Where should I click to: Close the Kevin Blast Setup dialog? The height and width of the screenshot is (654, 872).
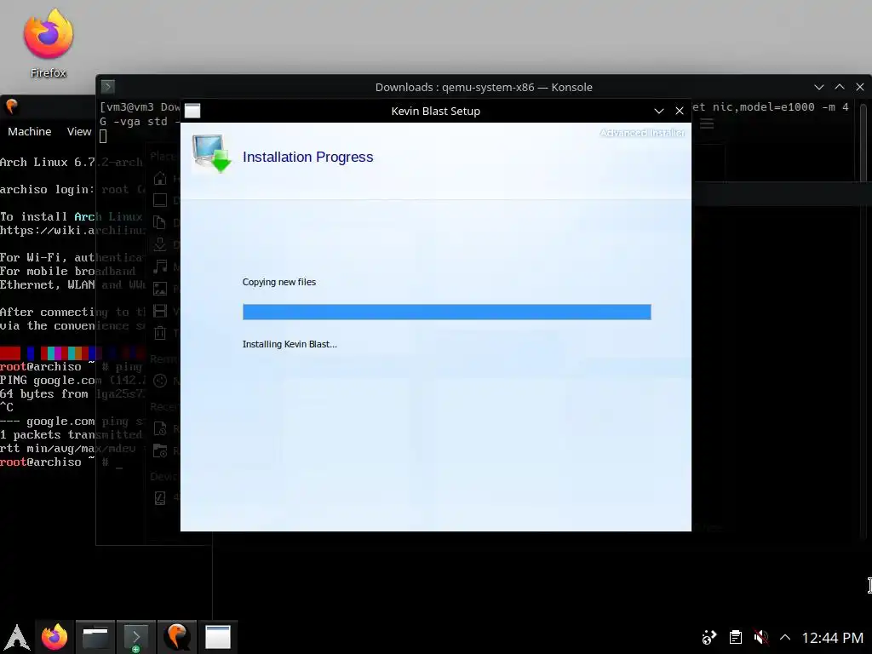(680, 111)
